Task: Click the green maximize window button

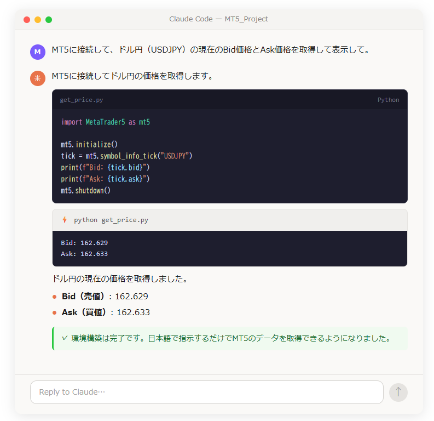Action: click(49, 20)
